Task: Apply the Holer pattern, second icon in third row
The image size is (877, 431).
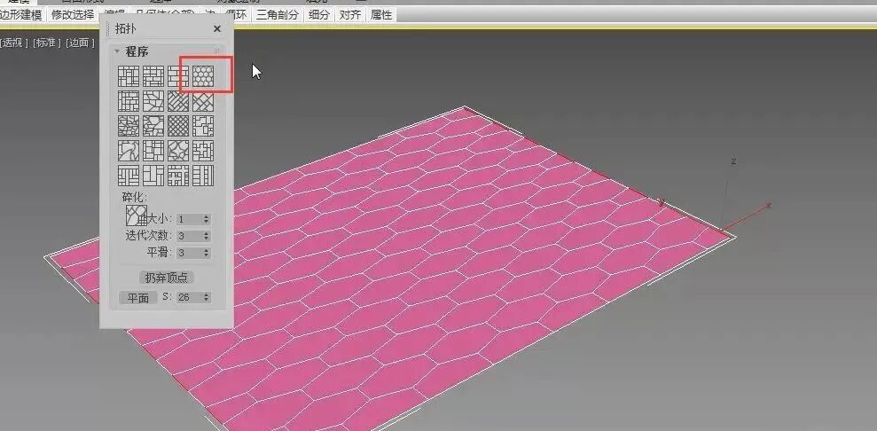Action: click(153, 126)
